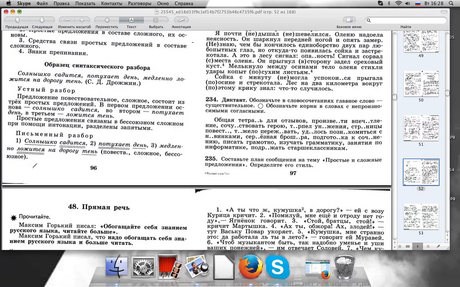
Task: Go to the next page (Следующая)
Action: click(x=42, y=20)
